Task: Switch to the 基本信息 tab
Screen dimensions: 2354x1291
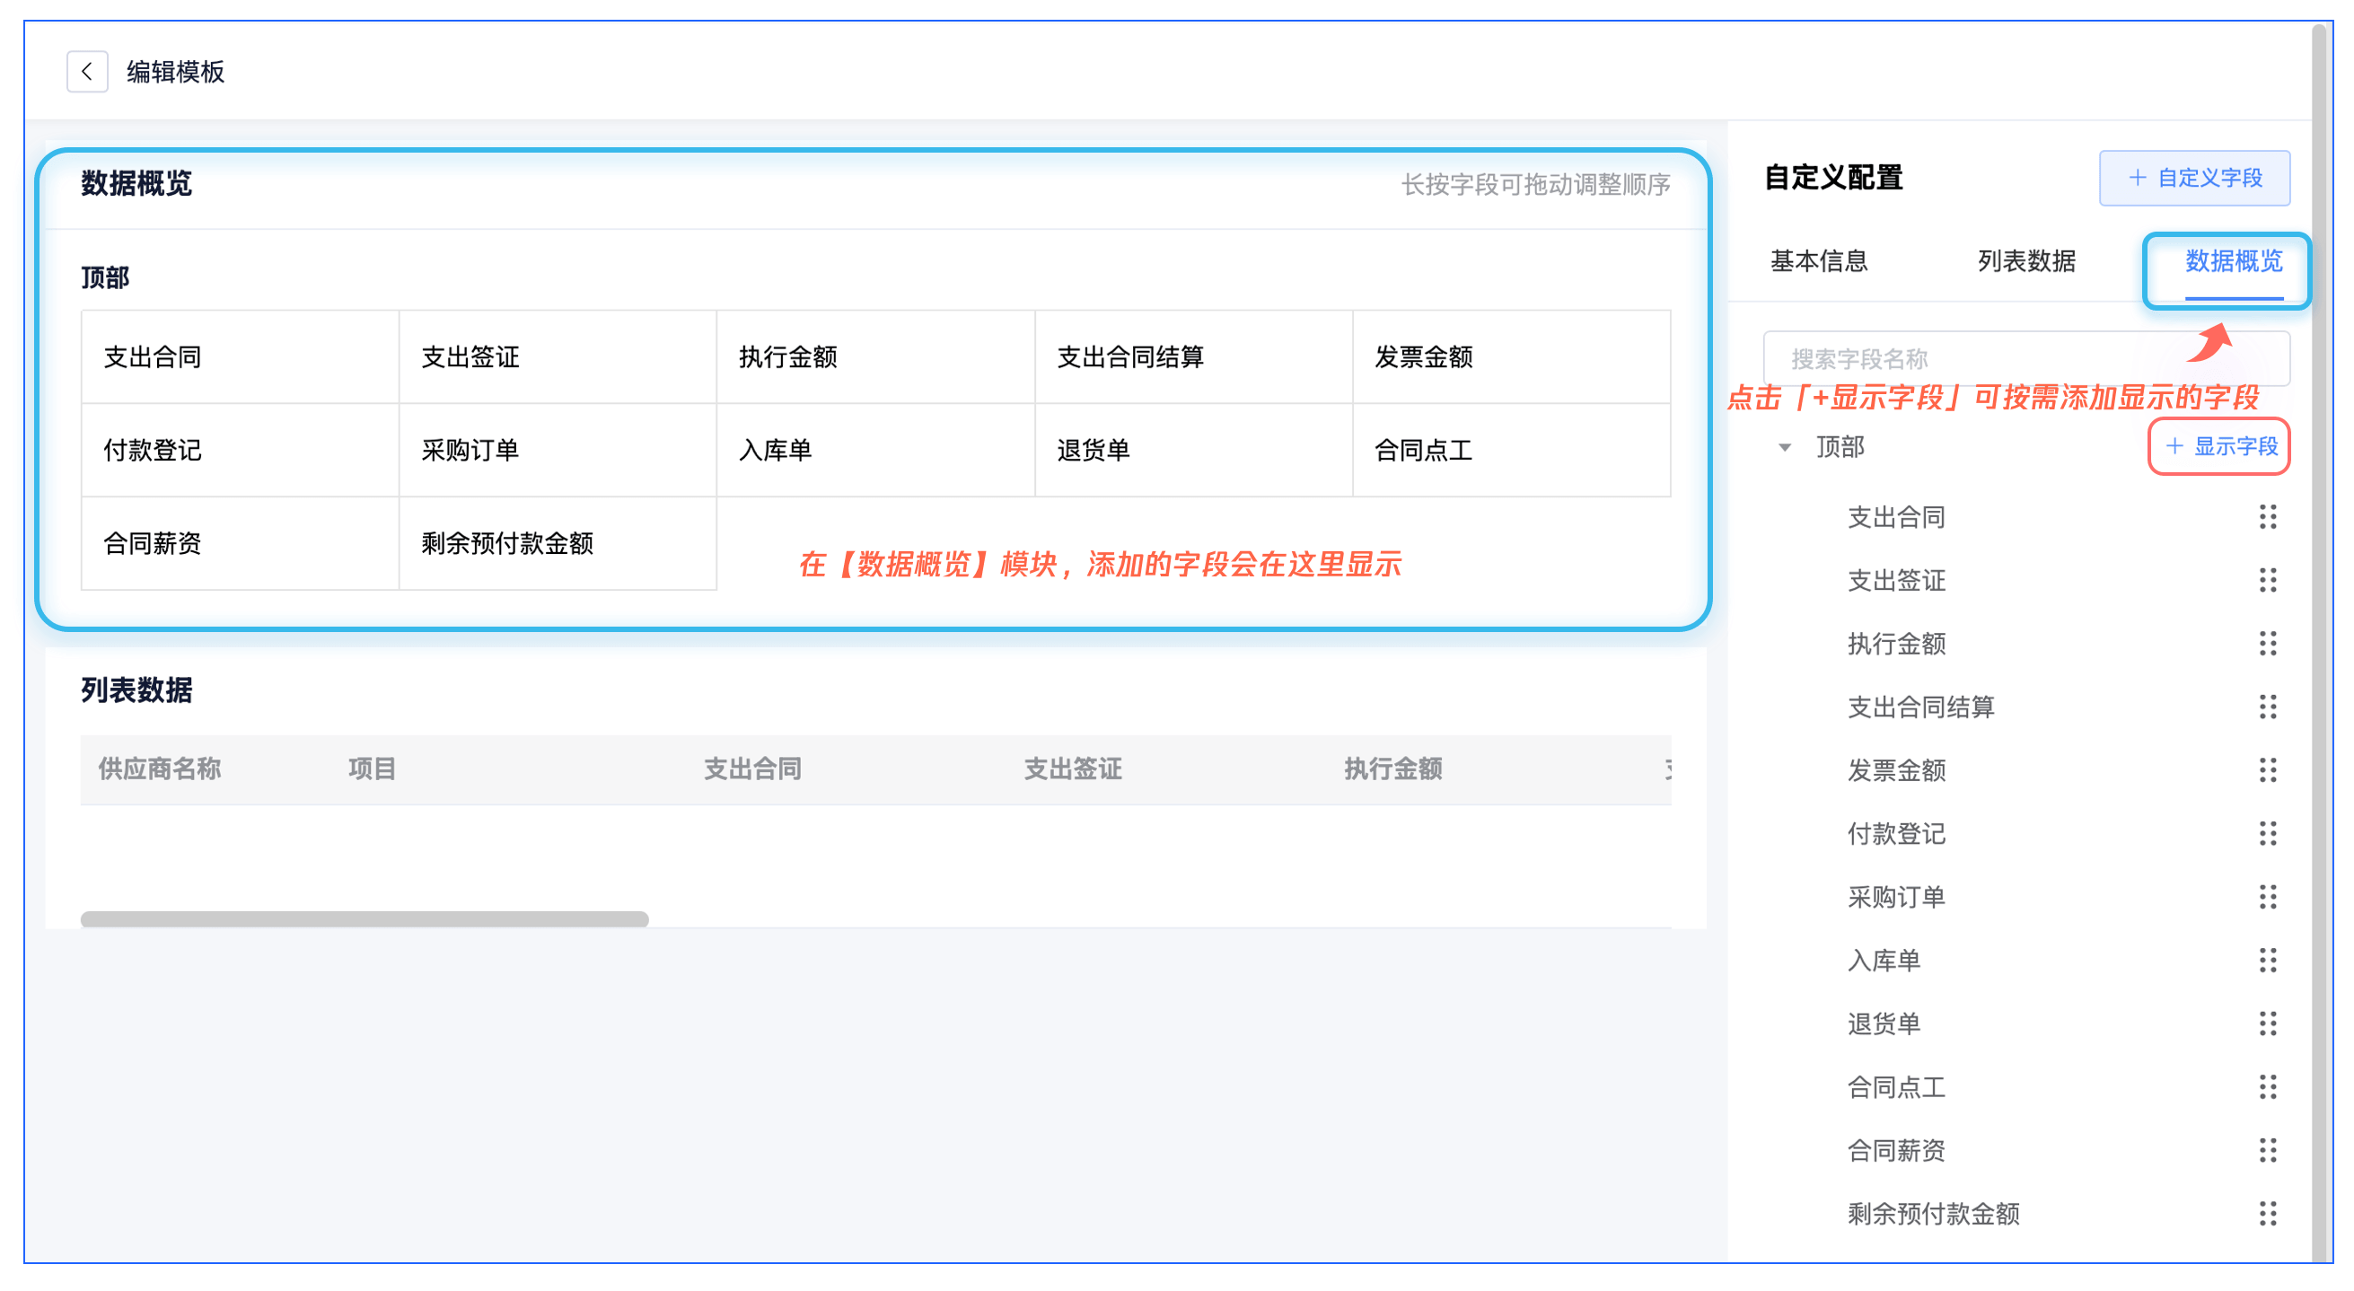Action: tap(1819, 261)
